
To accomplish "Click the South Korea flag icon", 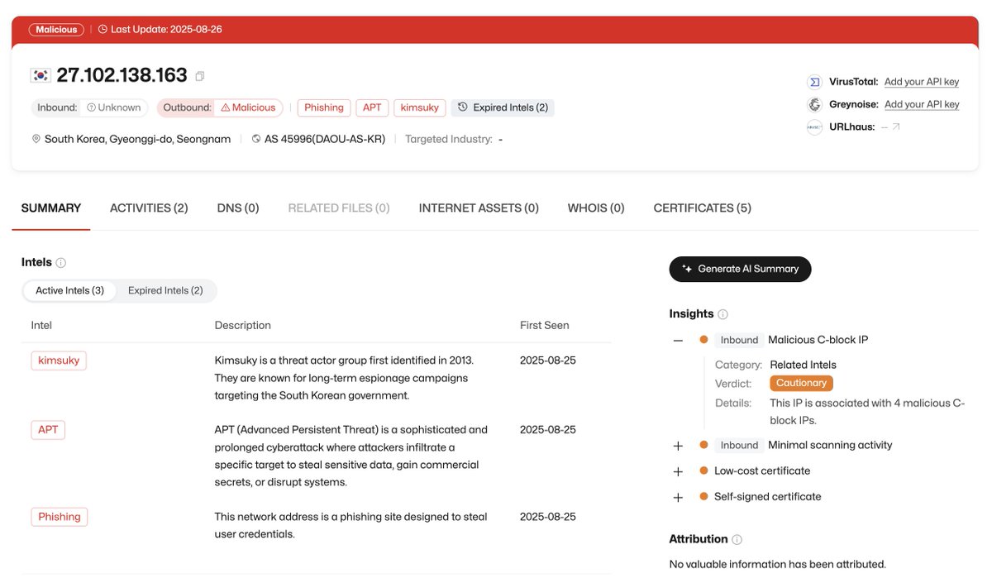I will coord(41,75).
